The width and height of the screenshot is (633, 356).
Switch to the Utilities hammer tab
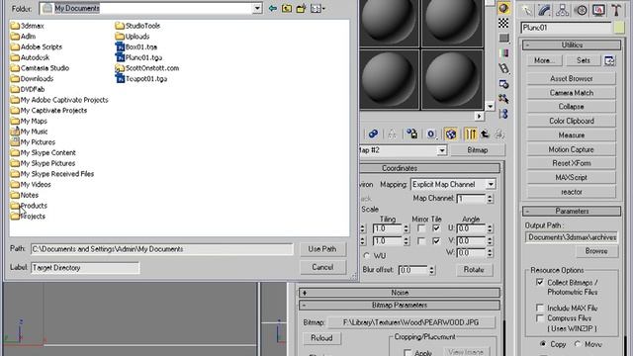click(616, 10)
